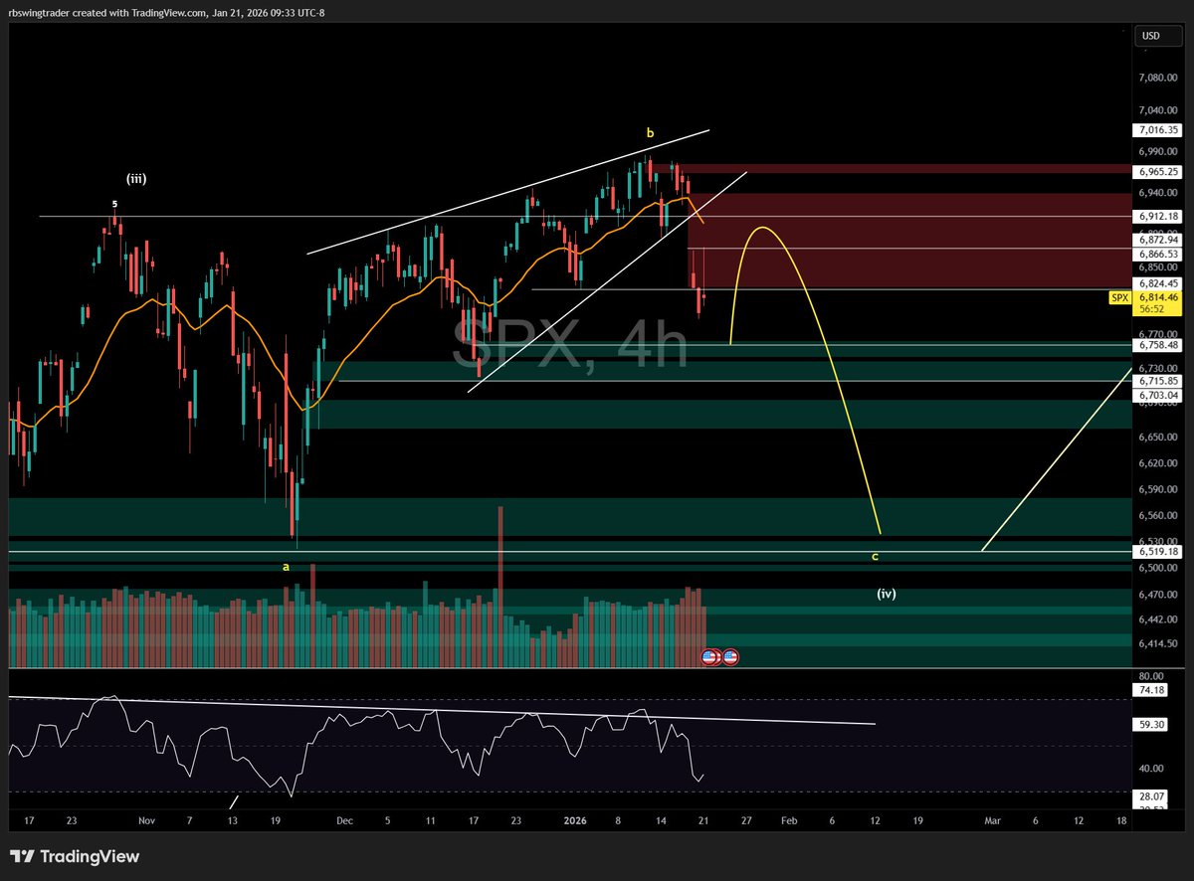Click the 74.18 RSI scale label
The image size is (1194, 881).
click(1153, 689)
